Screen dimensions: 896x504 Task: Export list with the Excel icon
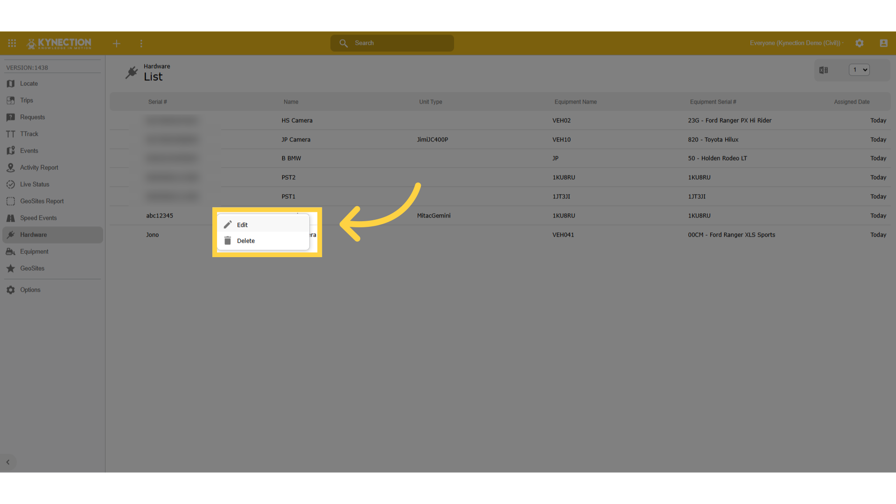[x=824, y=70]
